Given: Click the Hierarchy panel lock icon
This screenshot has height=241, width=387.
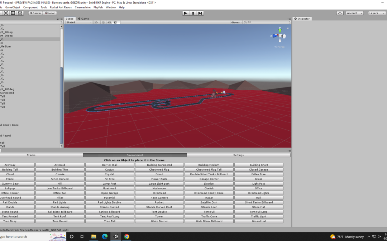Looking at the screenshot, I should 58,19.
